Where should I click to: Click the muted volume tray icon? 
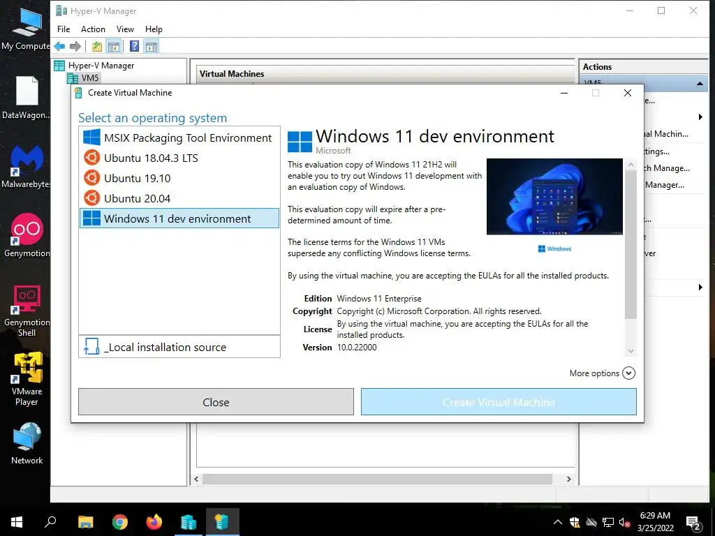624,522
